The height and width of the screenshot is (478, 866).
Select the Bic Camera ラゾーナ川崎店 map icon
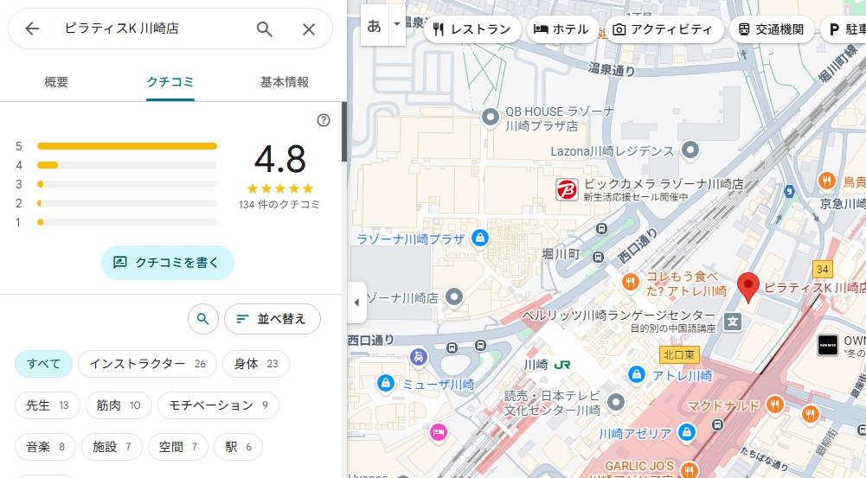(x=567, y=189)
